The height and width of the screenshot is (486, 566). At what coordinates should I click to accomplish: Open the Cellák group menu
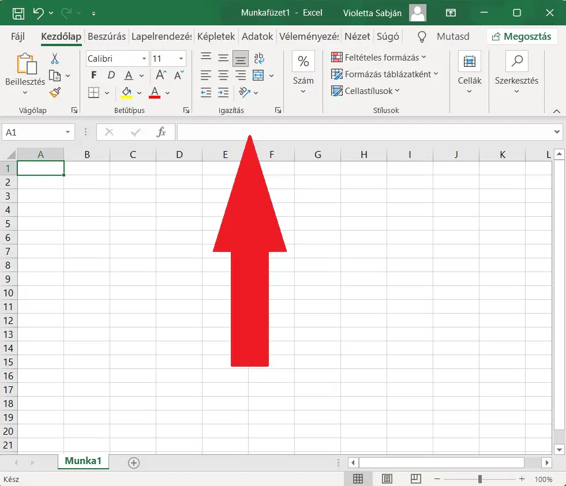tap(469, 74)
